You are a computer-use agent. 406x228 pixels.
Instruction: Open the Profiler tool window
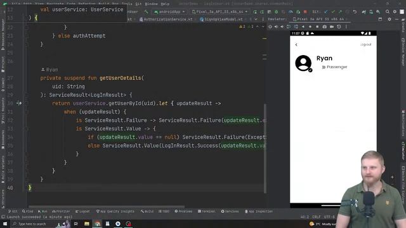pos(61,212)
